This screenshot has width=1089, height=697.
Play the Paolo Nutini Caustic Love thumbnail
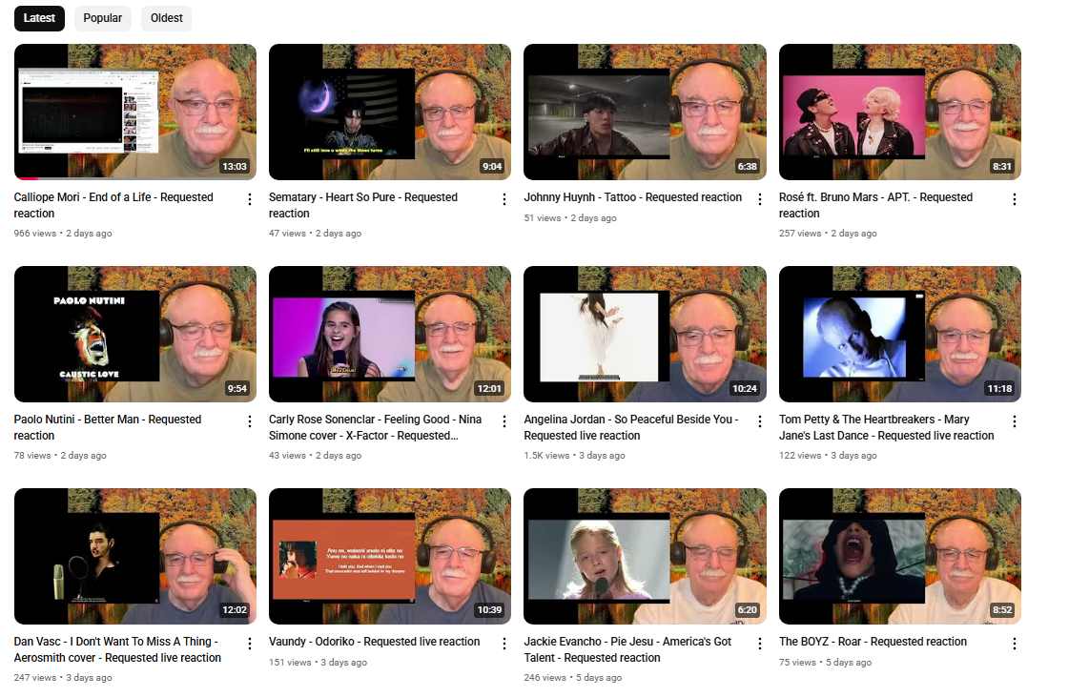click(x=134, y=334)
